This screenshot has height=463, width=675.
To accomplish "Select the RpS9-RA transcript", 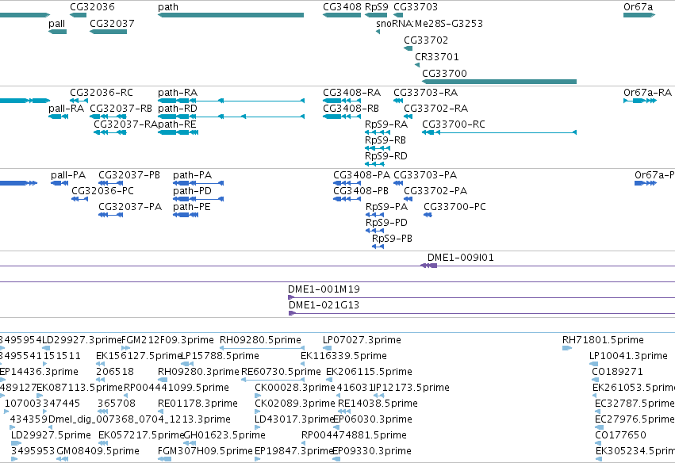I will (x=378, y=132).
